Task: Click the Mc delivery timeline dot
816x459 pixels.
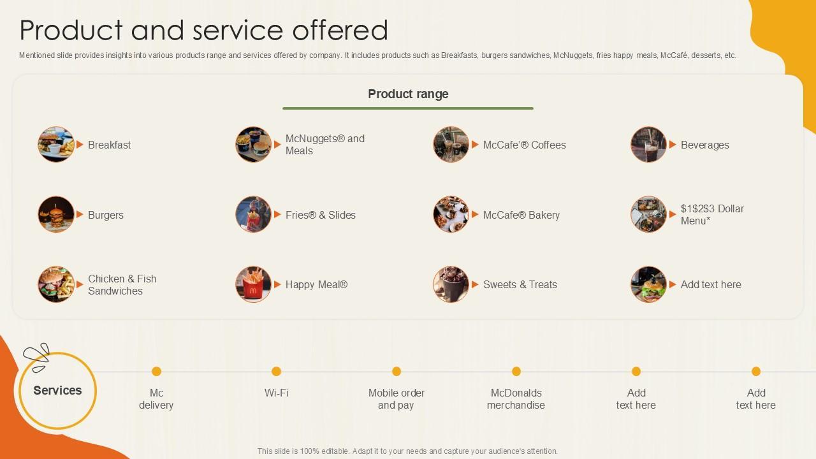Action: (156, 372)
